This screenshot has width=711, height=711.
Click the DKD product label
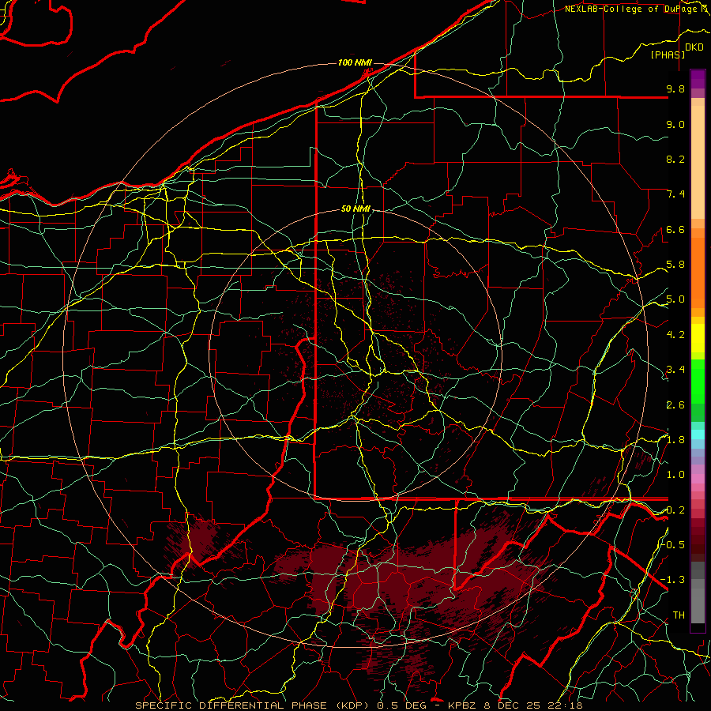point(694,47)
